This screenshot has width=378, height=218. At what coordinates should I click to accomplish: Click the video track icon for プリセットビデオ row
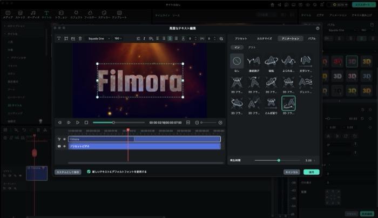[59, 146]
